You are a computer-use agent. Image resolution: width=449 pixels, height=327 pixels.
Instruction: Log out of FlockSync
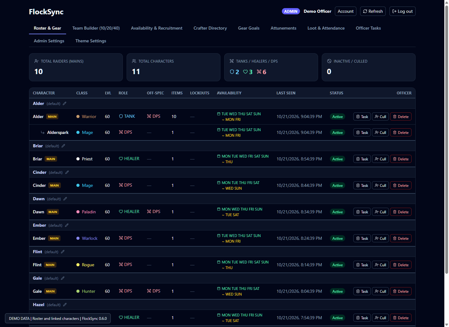(x=403, y=11)
